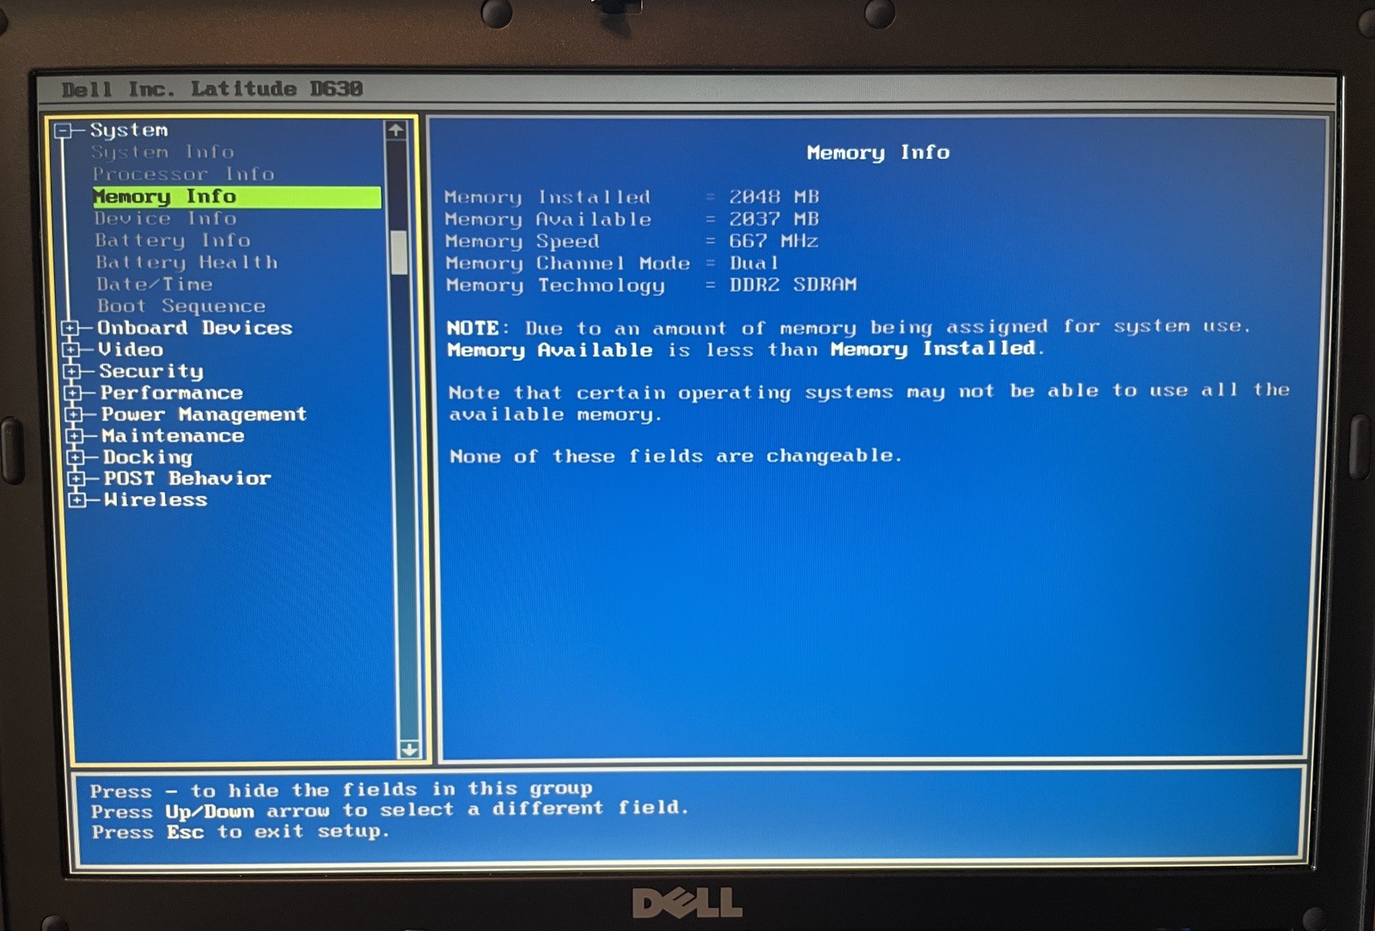This screenshot has height=931, width=1375.
Task: Select the Maintenance label
Action: click(173, 435)
